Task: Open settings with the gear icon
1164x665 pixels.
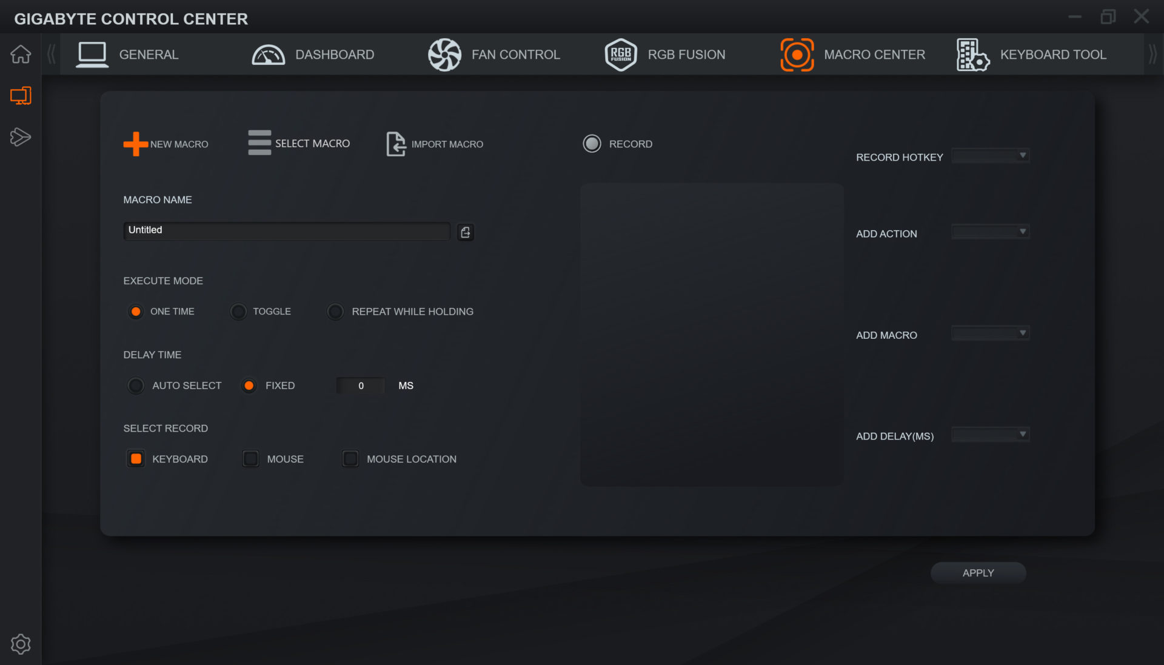Action: point(21,644)
